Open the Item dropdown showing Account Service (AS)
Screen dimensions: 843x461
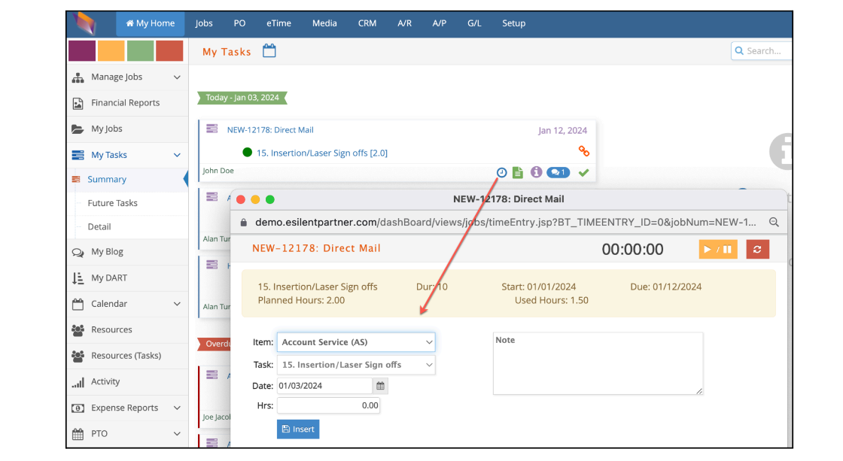pyautogui.click(x=356, y=342)
